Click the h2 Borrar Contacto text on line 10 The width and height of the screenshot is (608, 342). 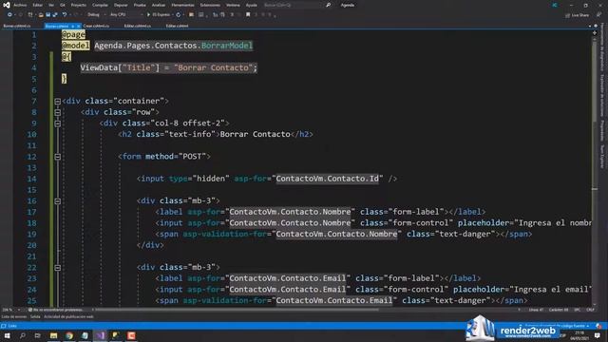[x=256, y=134]
